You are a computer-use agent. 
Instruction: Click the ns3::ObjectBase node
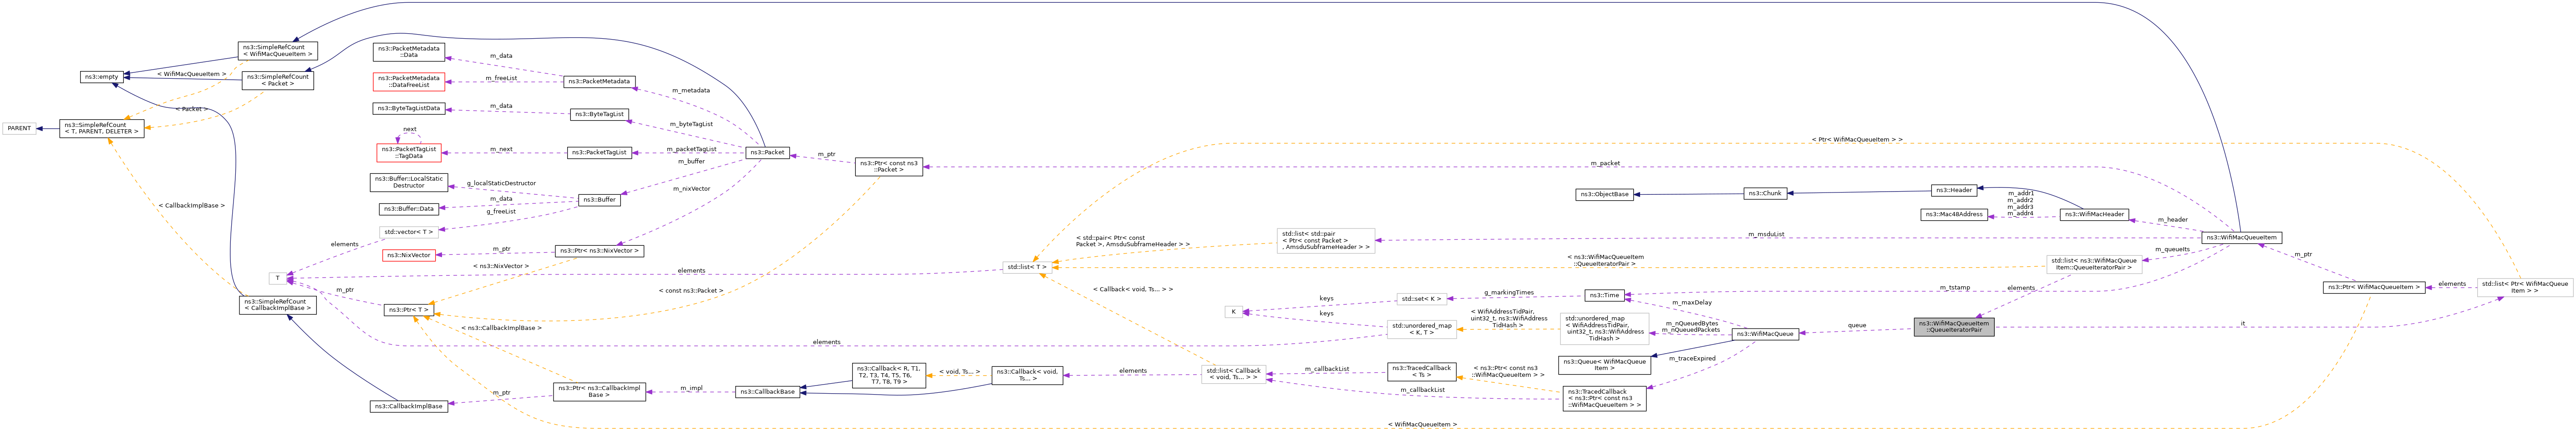(1604, 194)
